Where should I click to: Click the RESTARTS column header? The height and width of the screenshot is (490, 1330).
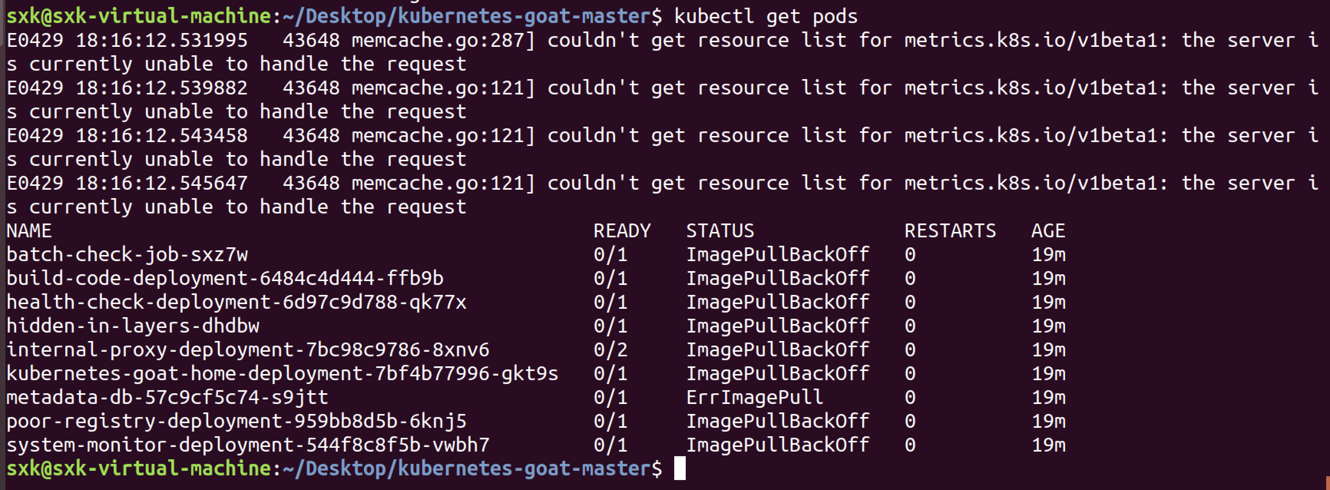pos(950,231)
